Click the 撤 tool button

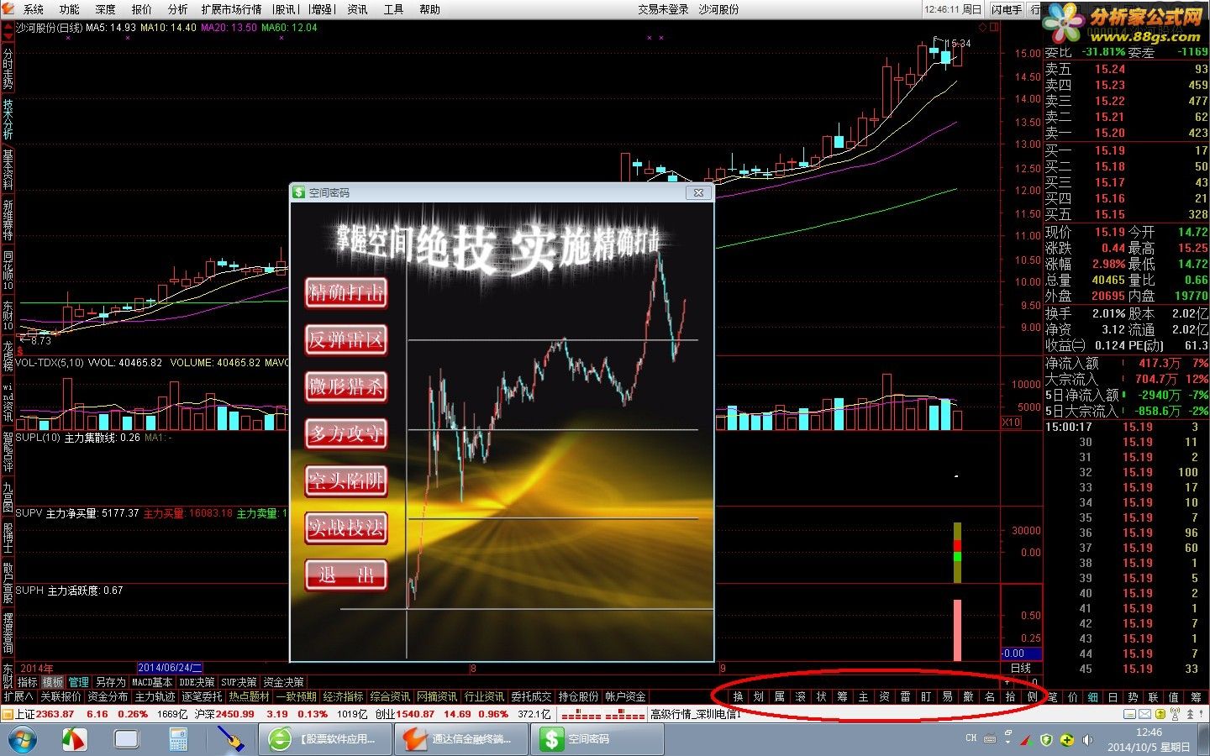coord(968,696)
